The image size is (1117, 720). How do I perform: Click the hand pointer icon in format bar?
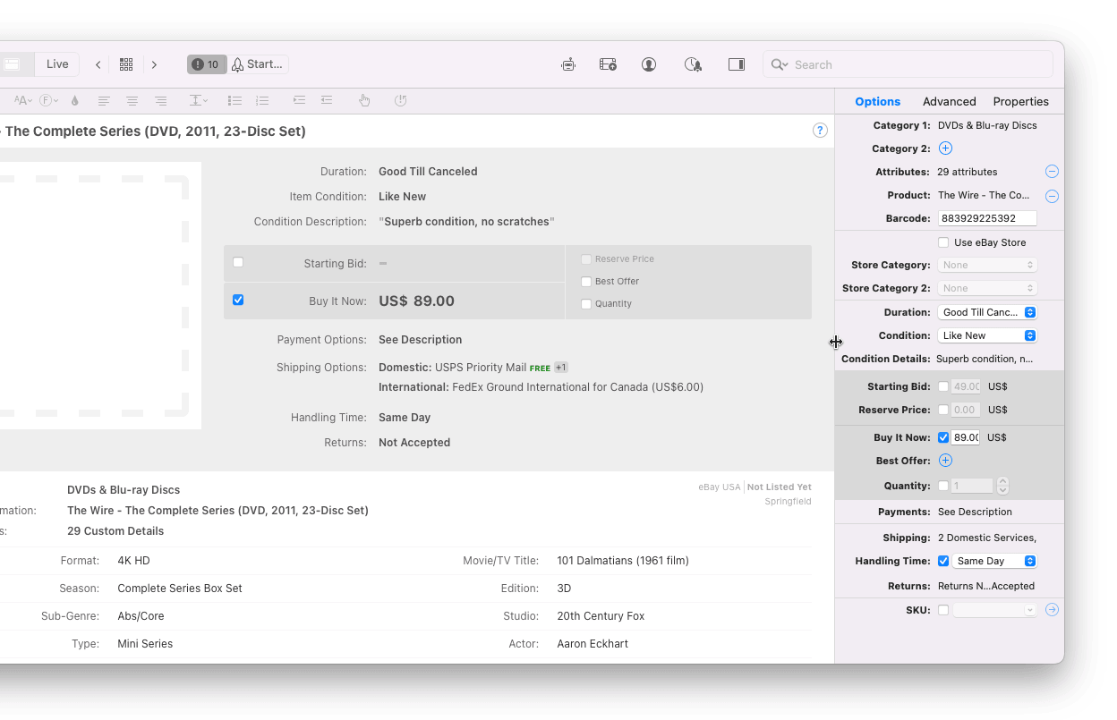coord(364,101)
